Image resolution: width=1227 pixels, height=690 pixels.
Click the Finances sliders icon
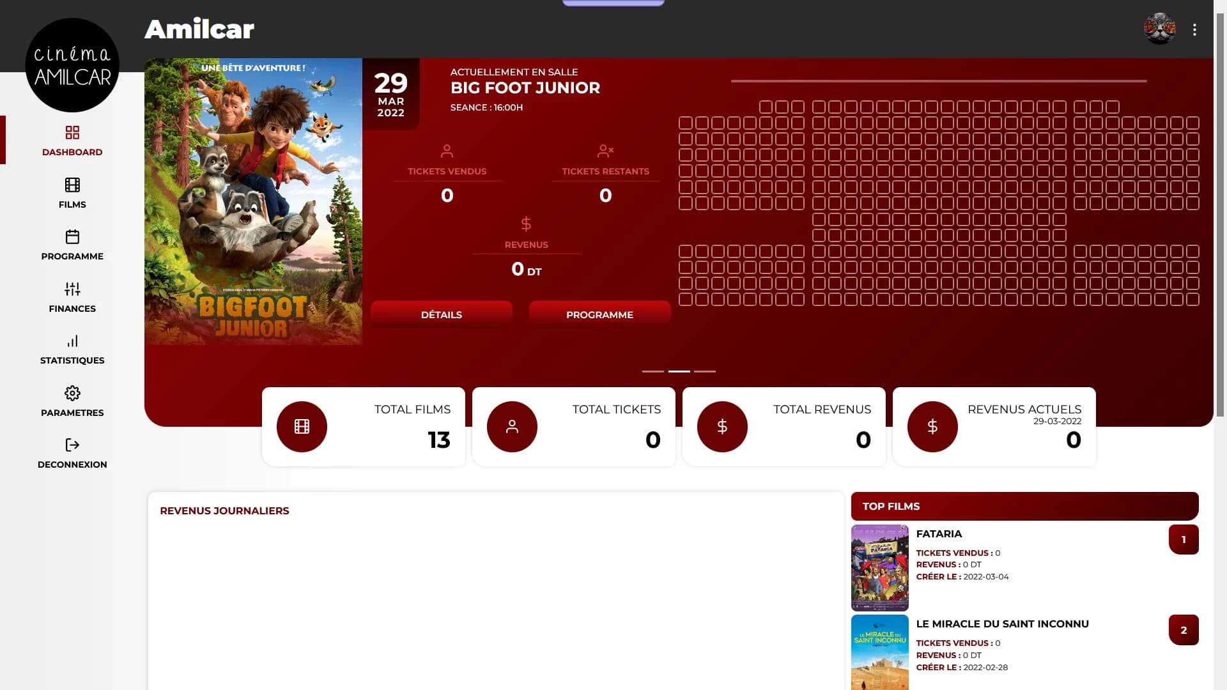[x=72, y=289]
